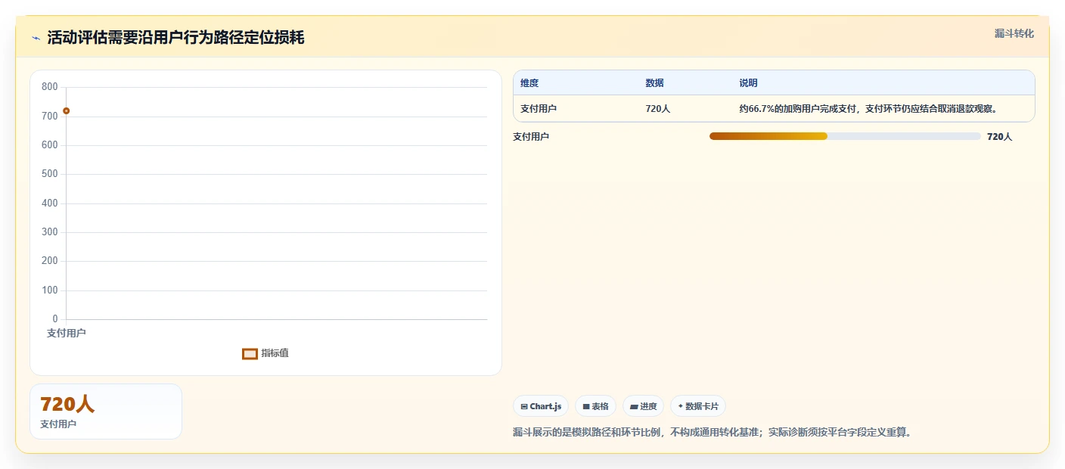Toggle the 指标值 legend swatch in the chart
The width and height of the screenshot is (1065, 469).
click(250, 353)
